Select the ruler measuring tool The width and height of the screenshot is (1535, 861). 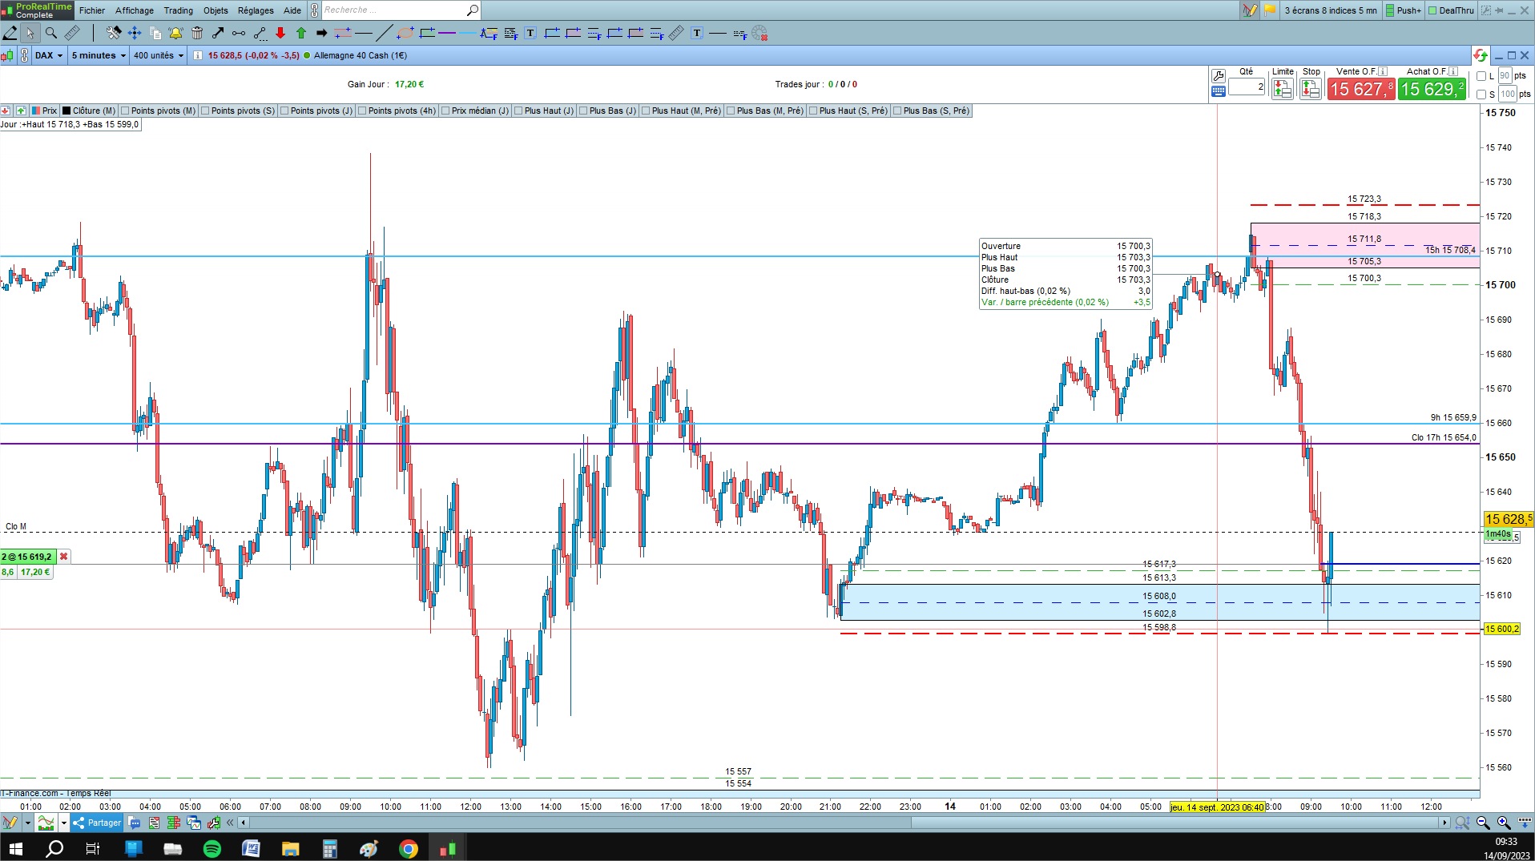pyautogui.click(x=72, y=33)
